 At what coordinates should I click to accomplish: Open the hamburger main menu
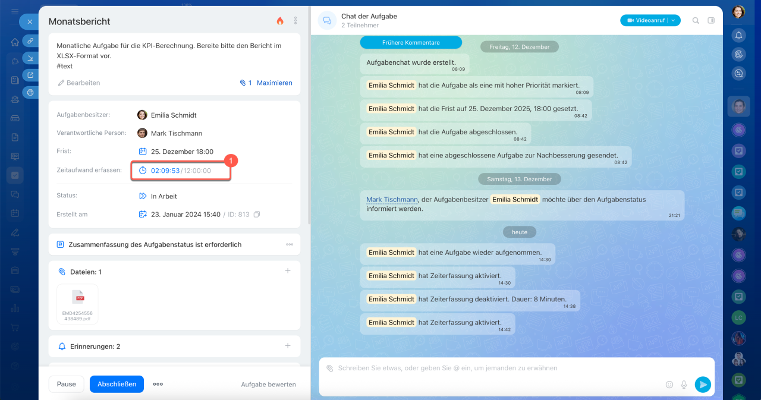[15, 12]
